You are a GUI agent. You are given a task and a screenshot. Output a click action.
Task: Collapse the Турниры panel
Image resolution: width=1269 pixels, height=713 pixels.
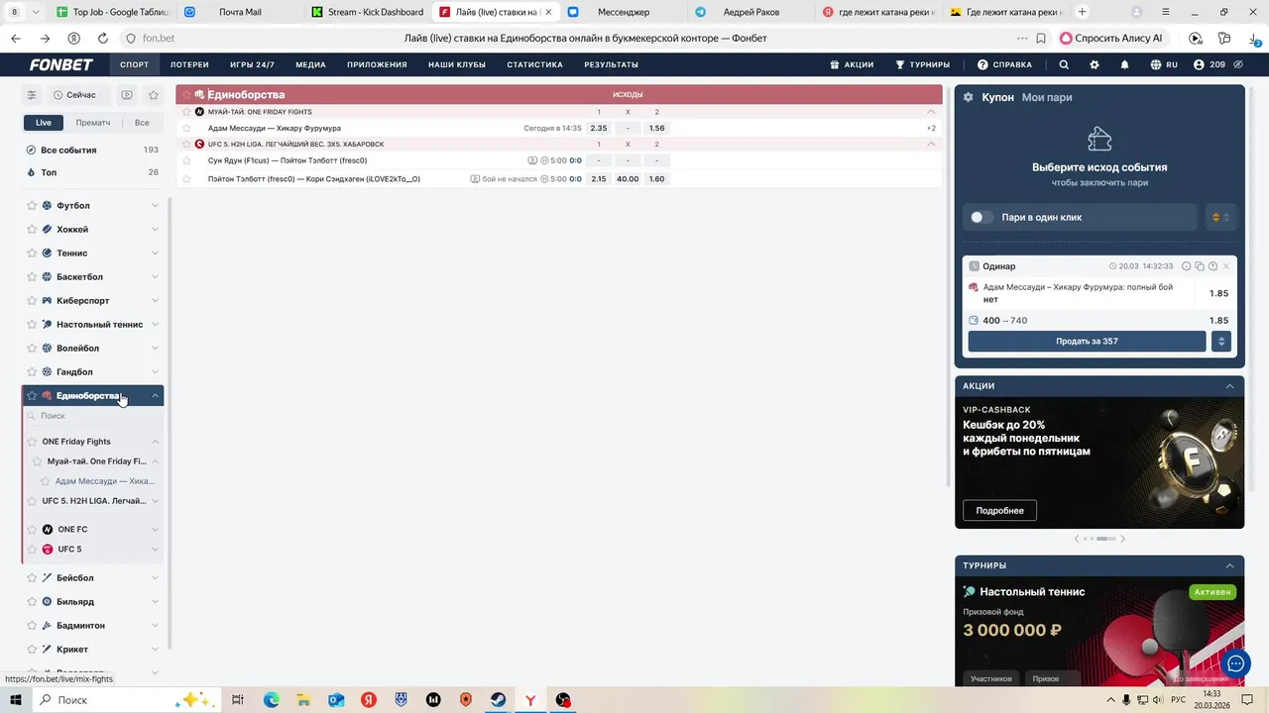[1230, 565]
